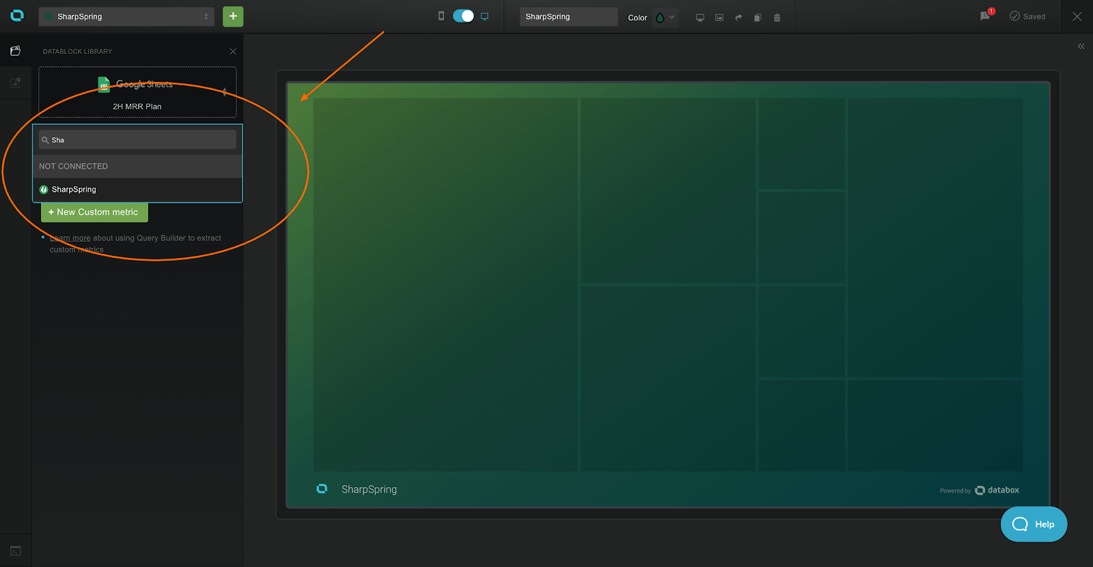Open the Datablock Library folder icon
1093x567 pixels.
[x=15, y=50]
